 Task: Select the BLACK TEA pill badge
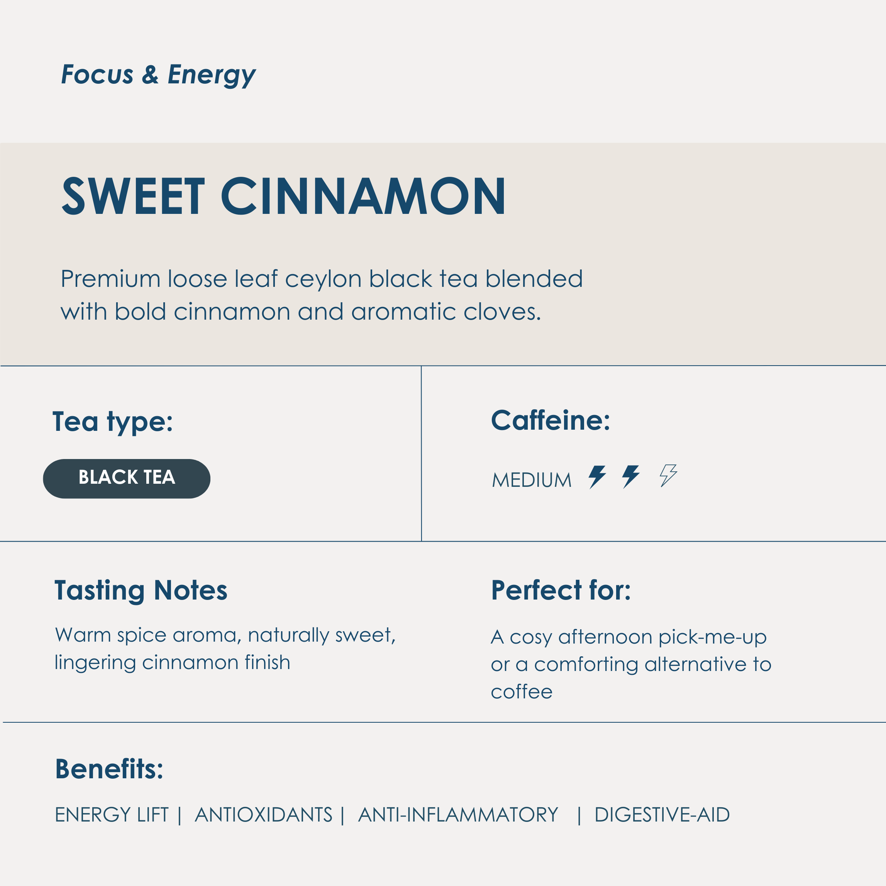click(x=127, y=478)
